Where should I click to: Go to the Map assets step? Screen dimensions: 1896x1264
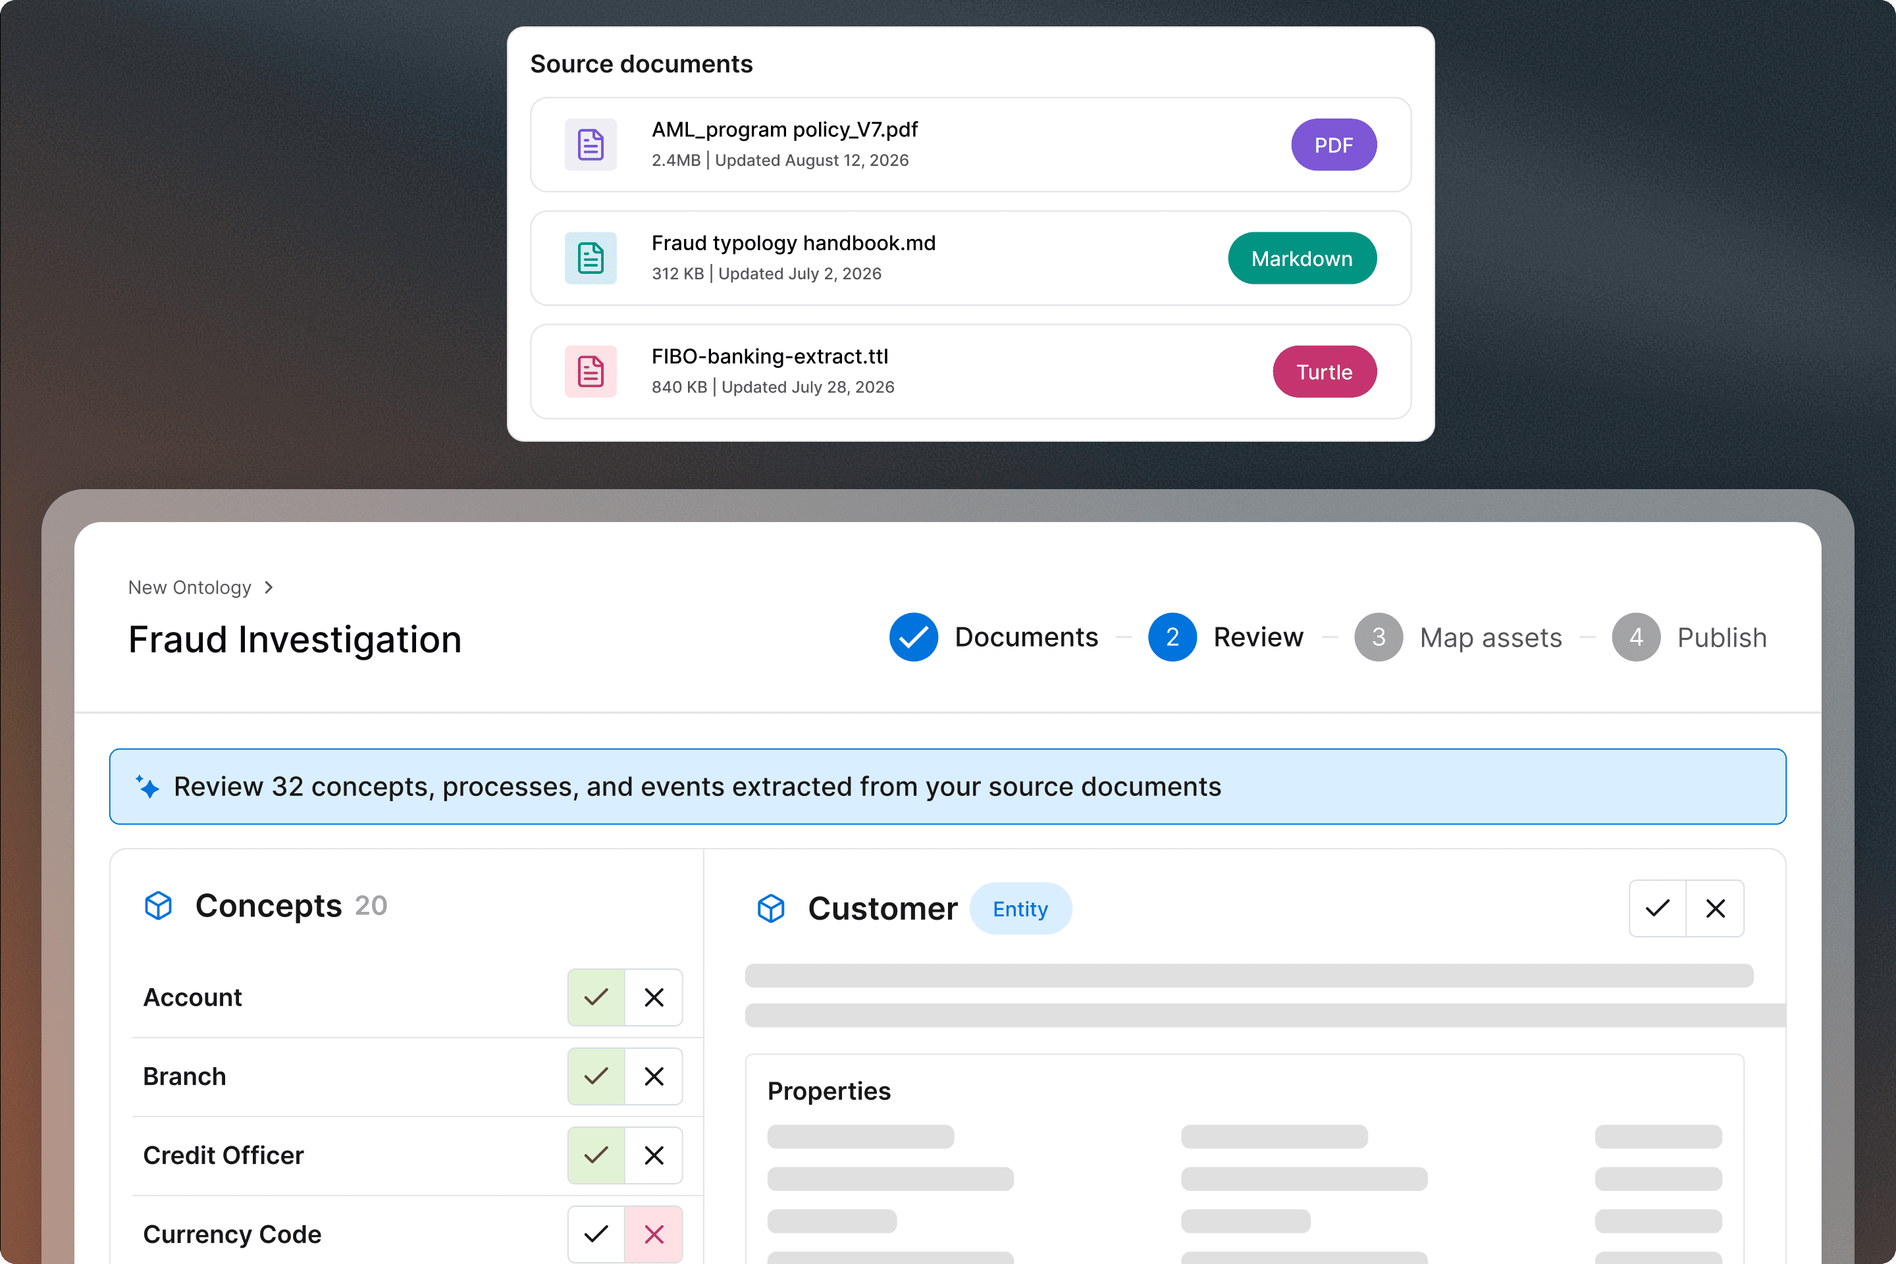1490,638
